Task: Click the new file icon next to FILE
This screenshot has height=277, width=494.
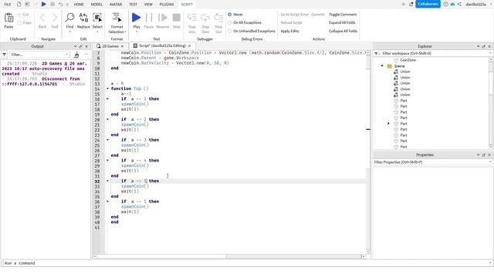Action: coord(19,4)
